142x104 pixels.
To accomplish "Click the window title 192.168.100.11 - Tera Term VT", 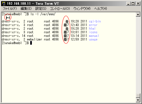I will pyautogui.click(x=33, y=4).
